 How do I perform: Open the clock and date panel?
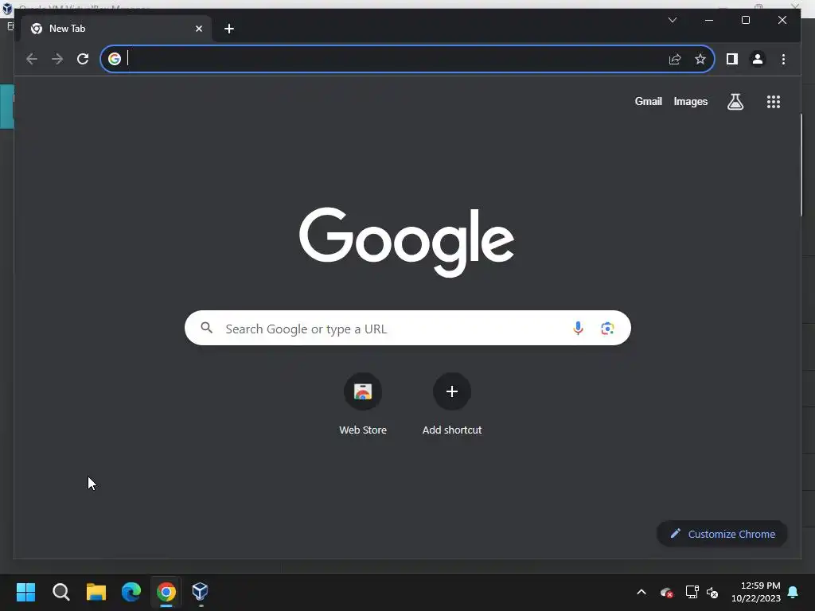756,592
